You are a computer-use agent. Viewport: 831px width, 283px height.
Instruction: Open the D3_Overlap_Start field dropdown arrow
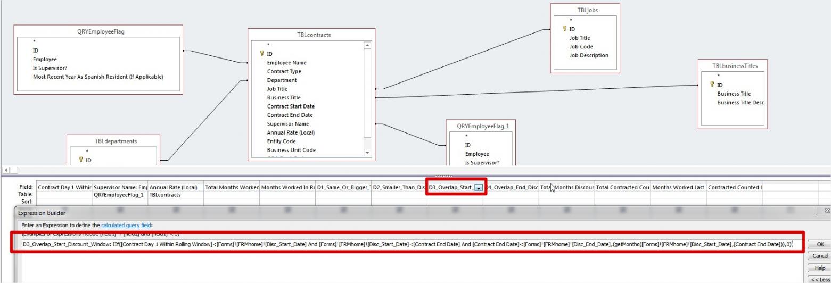pos(478,188)
